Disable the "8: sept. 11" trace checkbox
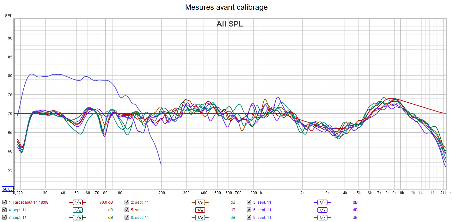The height and width of the screenshot is (222, 453). pyautogui.click(x=127, y=218)
